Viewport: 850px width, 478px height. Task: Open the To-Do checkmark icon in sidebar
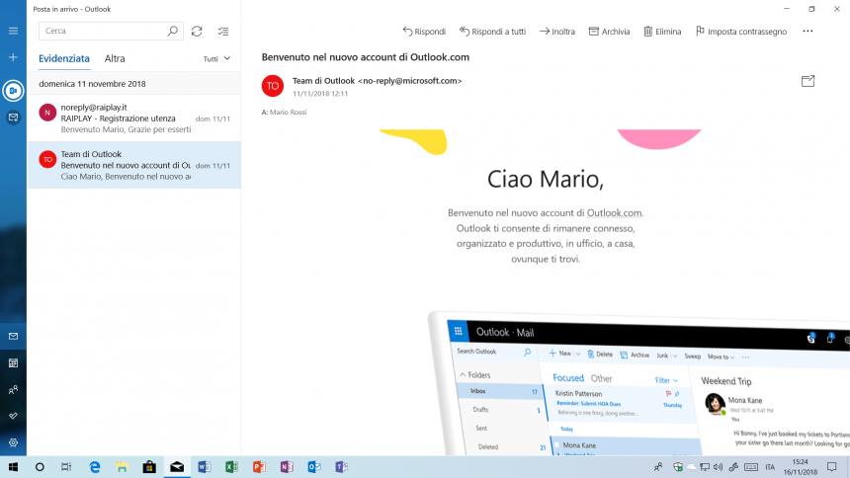(x=13, y=416)
